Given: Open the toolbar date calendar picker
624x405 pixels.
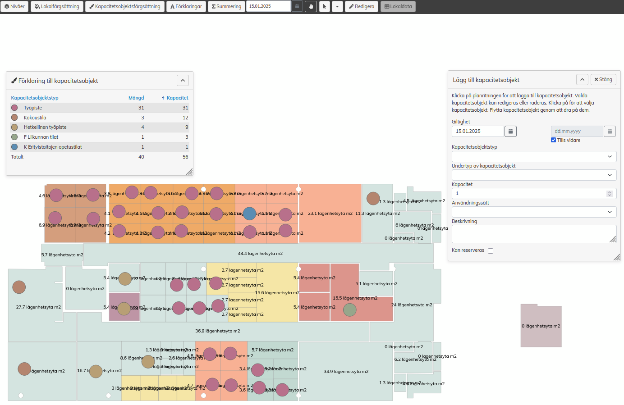Looking at the screenshot, I should [297, 6].
